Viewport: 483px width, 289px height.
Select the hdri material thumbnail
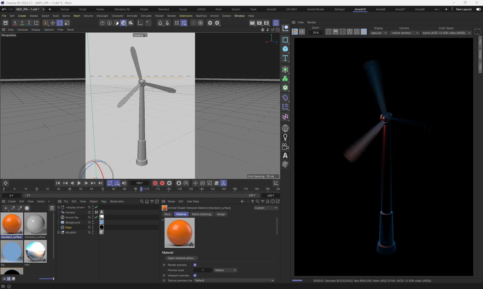pos(35,251)
